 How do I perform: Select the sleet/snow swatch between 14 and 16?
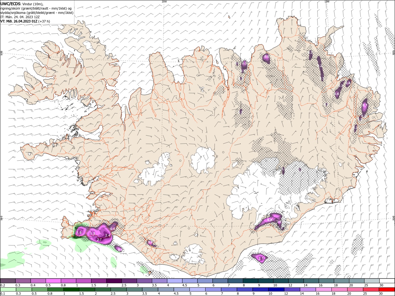click(311, 281)
